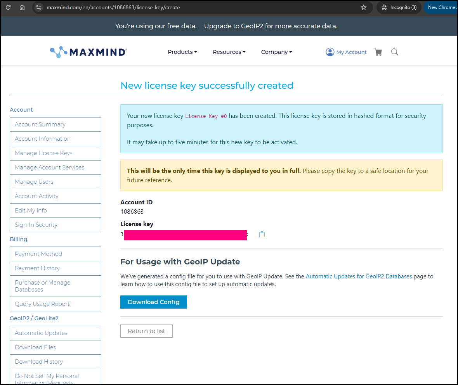
Task: Open Manage Account Services
Action: [56, 167]
